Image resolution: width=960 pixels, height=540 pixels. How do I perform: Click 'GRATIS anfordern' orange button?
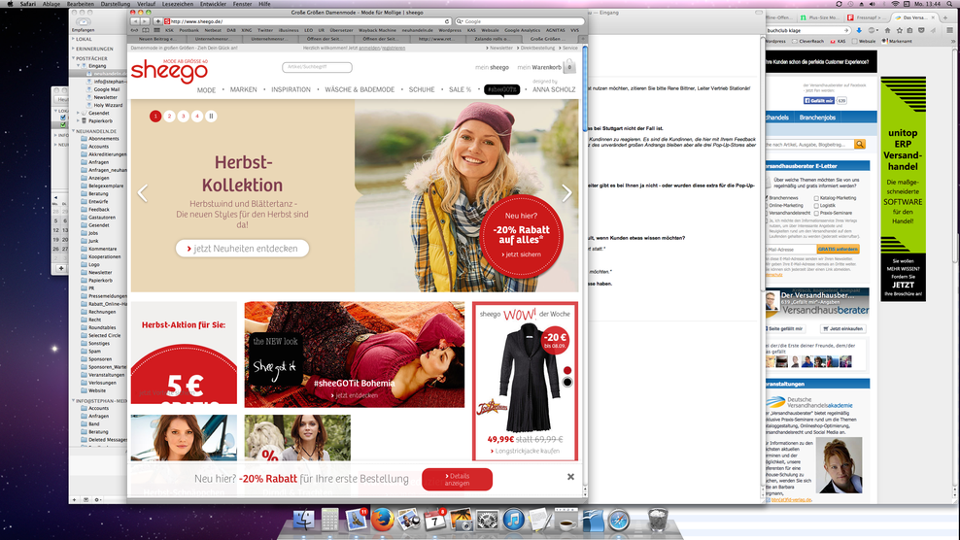point(838,250)
